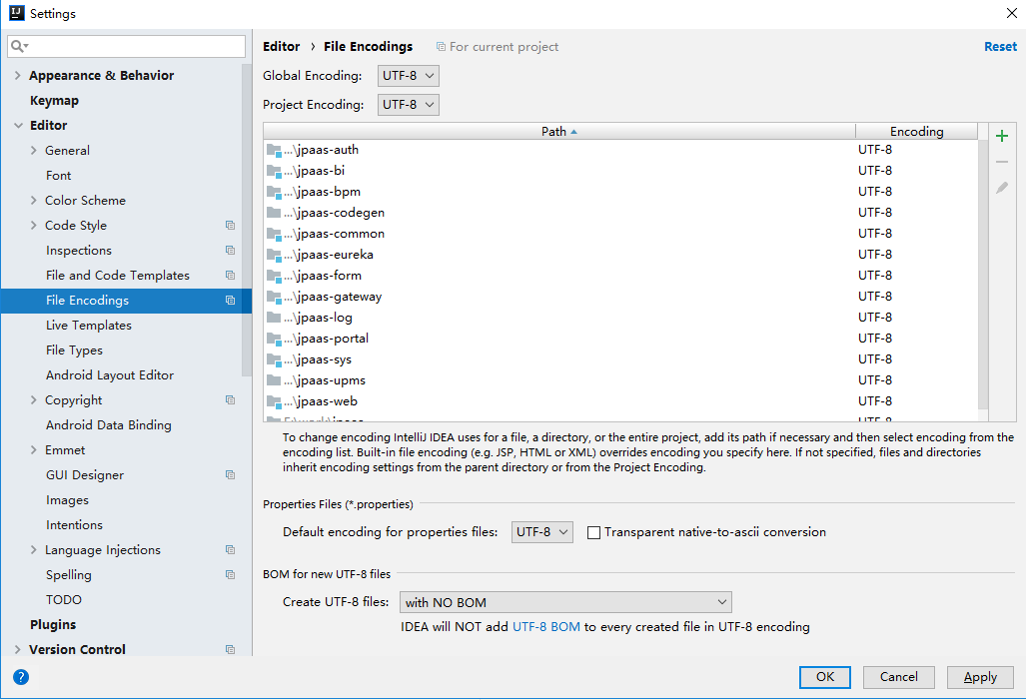This screenshot has width=1026, height=700.
Task: Collapse the Editor settings group
Action: click(18, 125)
